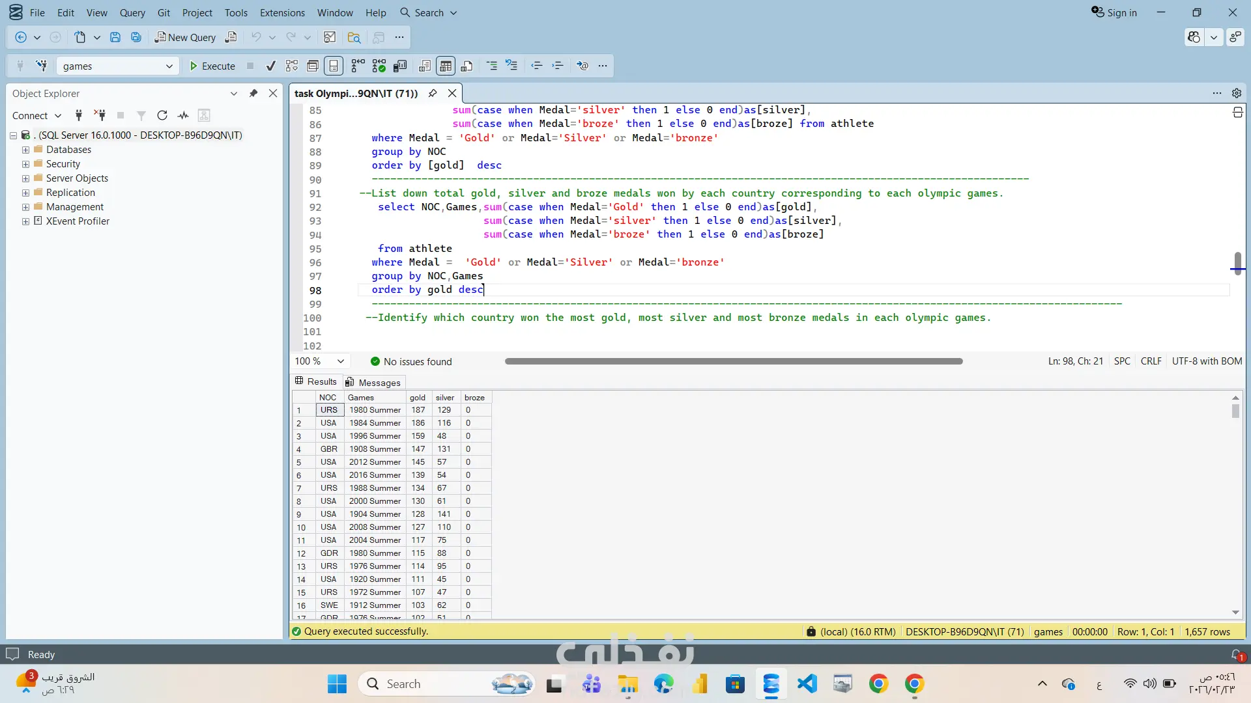Open Chrome from the Windows taskbar

pyautogui.click(x=878, y=683)
